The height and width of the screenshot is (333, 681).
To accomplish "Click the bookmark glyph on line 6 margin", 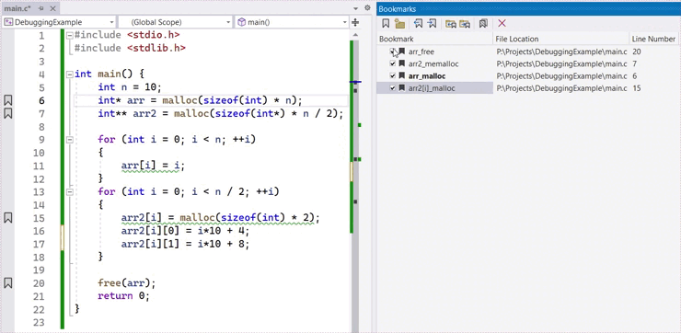I will tap(7, 100).
